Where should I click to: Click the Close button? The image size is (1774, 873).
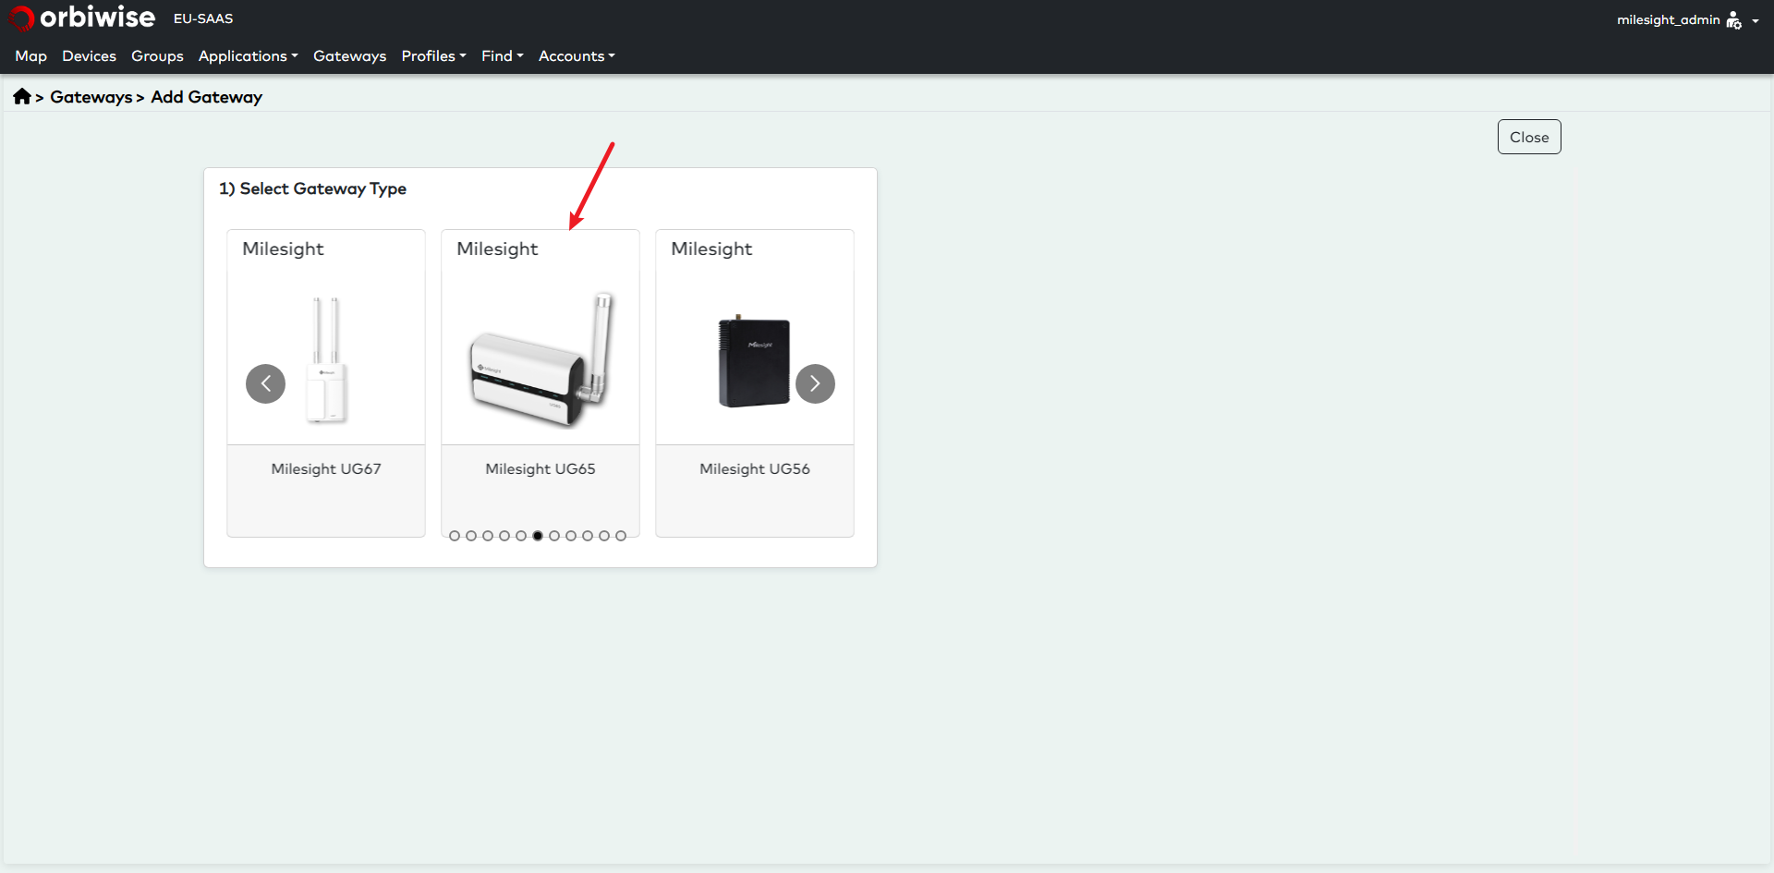[1529, 137]
